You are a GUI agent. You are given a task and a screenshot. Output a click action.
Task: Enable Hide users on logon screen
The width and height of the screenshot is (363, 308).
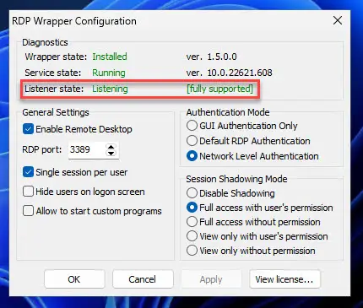click(28, 192)
